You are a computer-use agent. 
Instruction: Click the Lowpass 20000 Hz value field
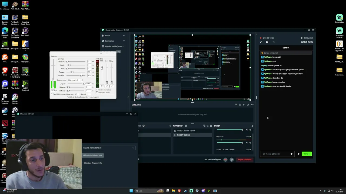[89, 84]
